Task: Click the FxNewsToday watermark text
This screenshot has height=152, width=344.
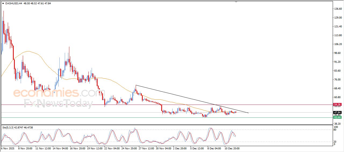Action: click(x=58, y=103)
